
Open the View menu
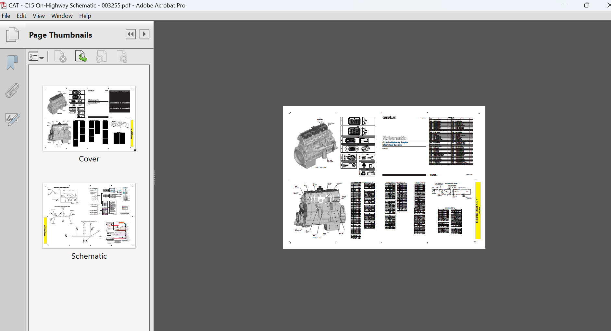[39, 16]
